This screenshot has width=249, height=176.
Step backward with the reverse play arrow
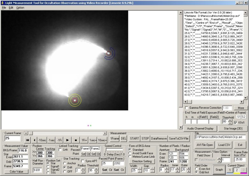pyautogui.click(x=34, y=140)
